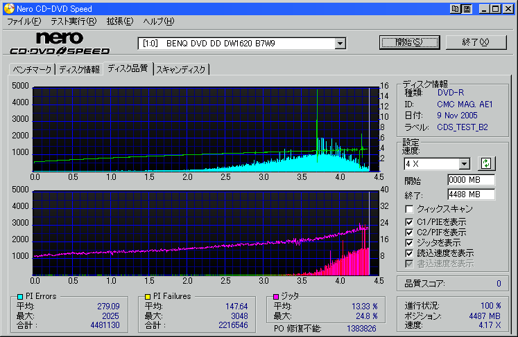Open the テスト実行 menu
Screen dimensions: 518x337
[74, 21]
